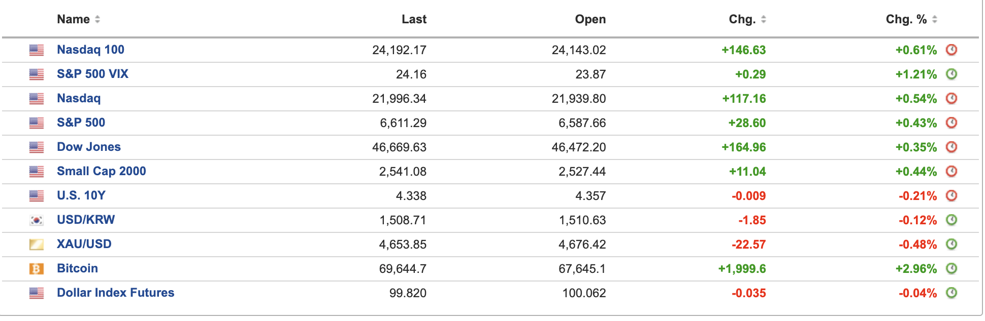Click the clock icon in Dow Jones row
This screenshot has height=321, width=985.
(x=951, y=147)
